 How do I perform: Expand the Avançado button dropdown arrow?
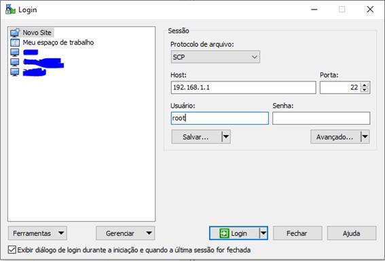coord(365,137)
